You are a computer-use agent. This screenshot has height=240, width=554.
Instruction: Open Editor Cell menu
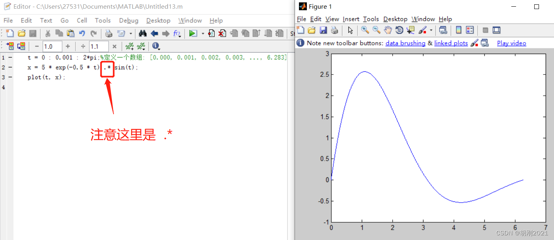(82, 20)
